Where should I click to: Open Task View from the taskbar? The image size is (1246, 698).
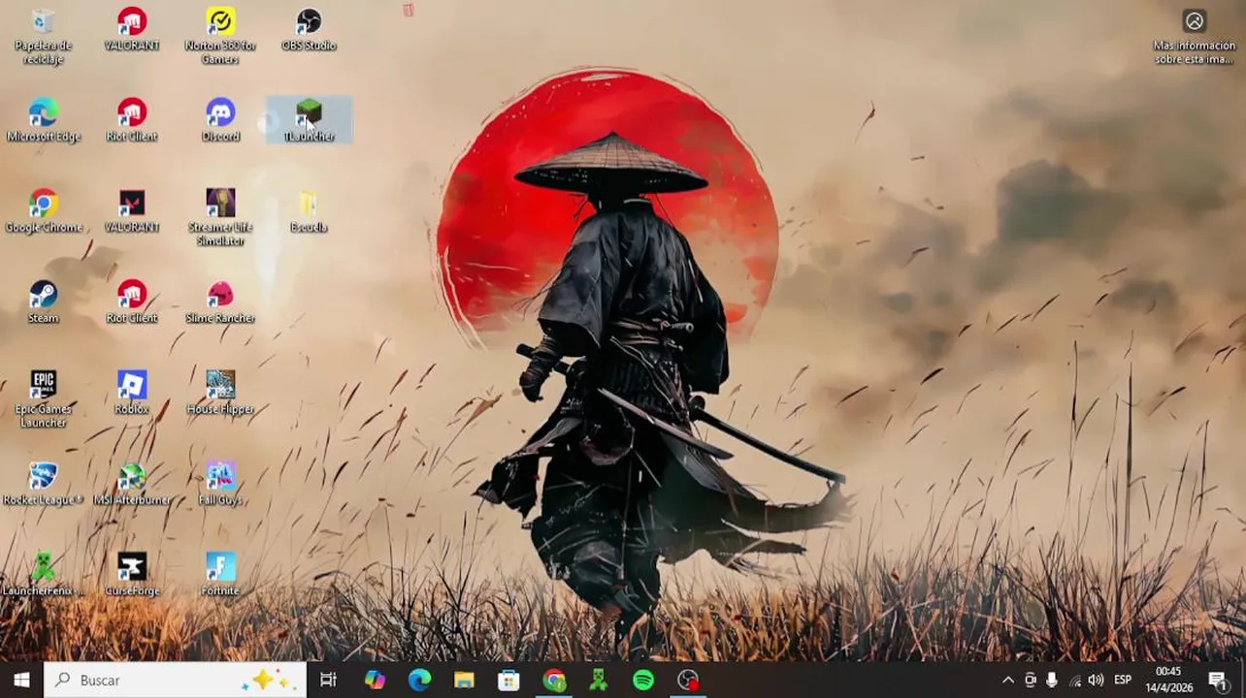328,680
